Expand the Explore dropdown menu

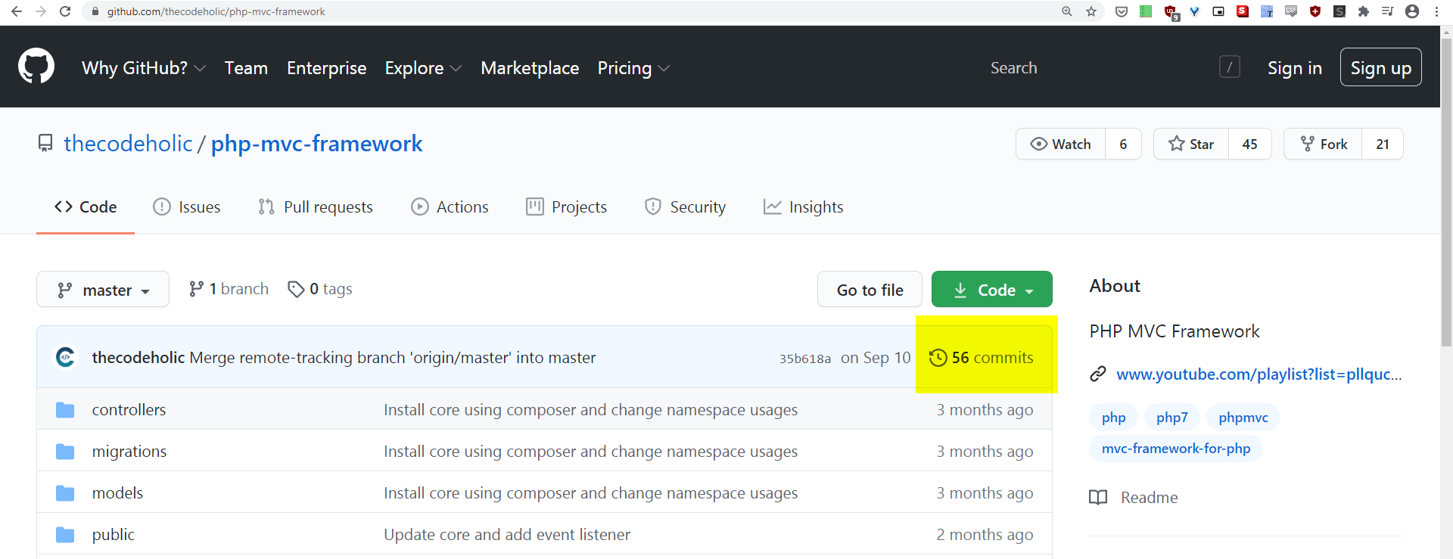point(423,68)
